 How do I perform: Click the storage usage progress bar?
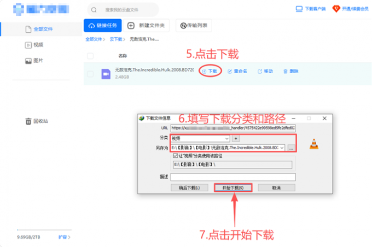44,230
